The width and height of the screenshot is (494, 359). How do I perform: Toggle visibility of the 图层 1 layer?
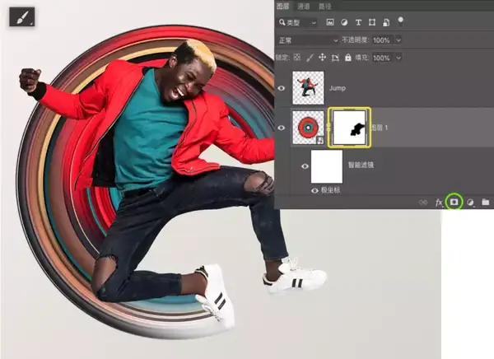pyautogui.click(x=282, y=127)
